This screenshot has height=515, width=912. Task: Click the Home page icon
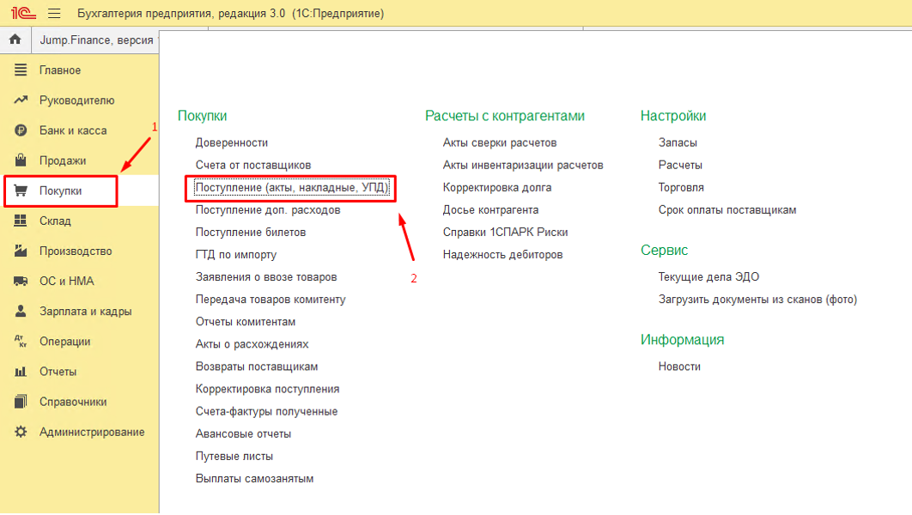[15, 39]
